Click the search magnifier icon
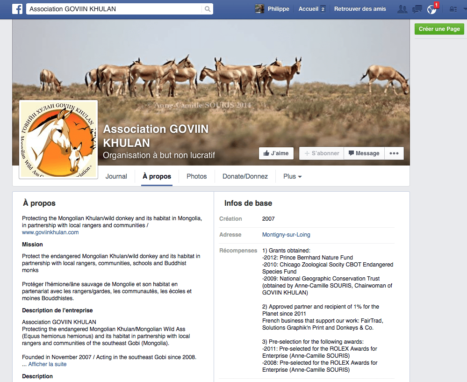This screenshot has height=382, width=467. point(207,9)
